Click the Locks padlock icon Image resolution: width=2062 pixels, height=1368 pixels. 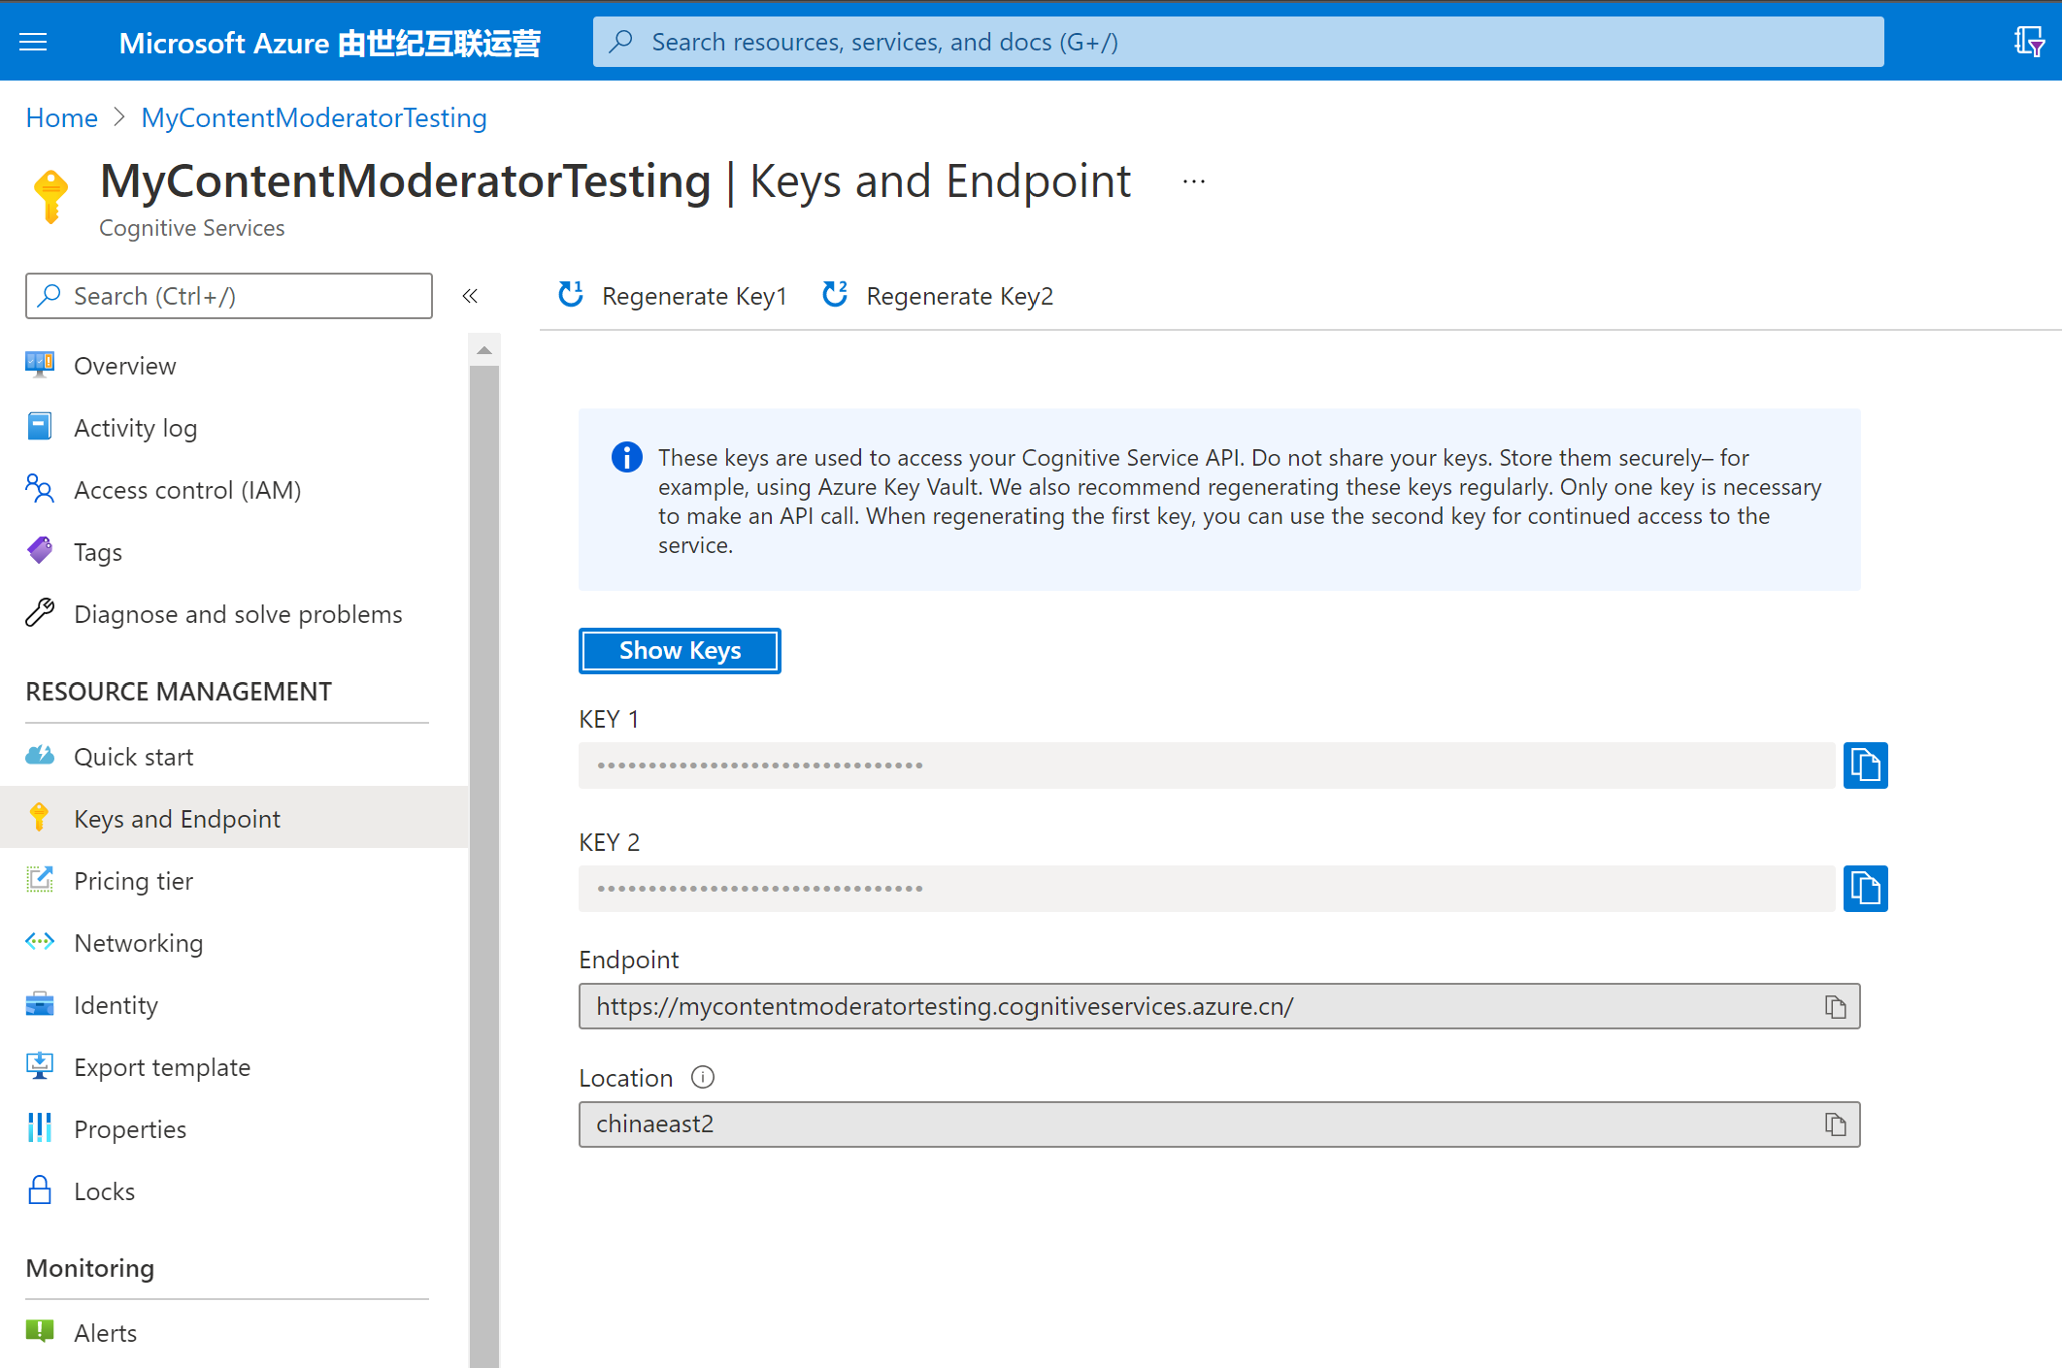40,1190
